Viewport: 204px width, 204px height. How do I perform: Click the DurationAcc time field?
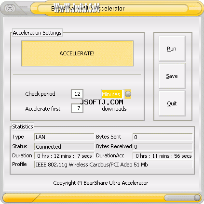point(163,156)
